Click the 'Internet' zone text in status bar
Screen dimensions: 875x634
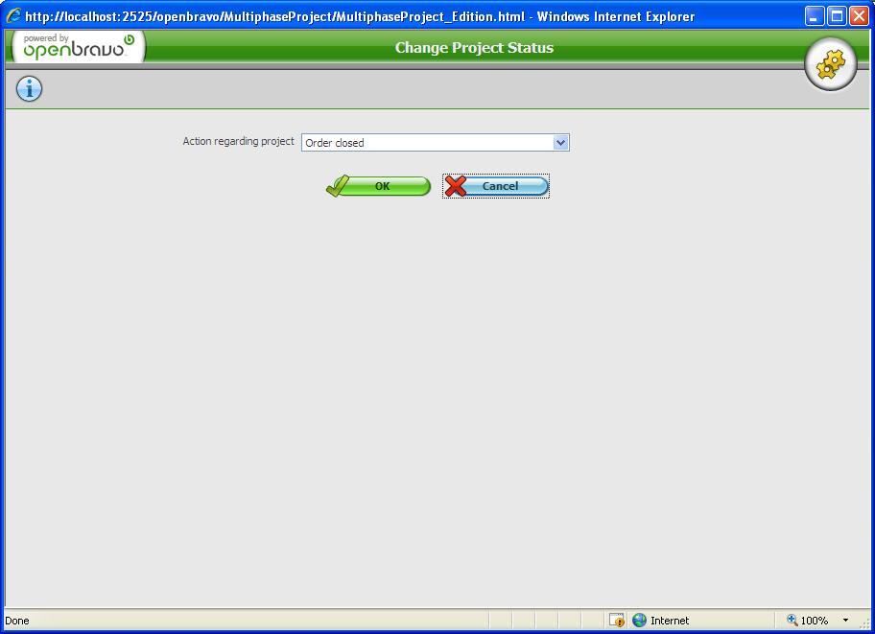670,621
